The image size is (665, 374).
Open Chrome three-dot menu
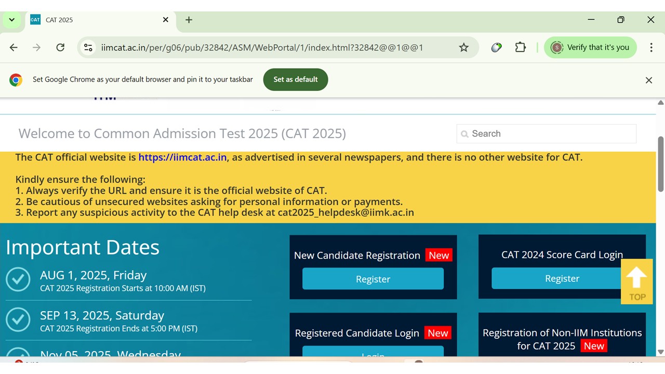click(651, 47)
